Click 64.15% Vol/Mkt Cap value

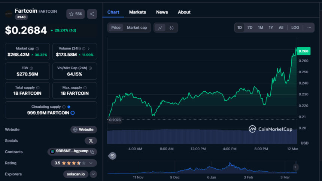click(x=75, y=74)
